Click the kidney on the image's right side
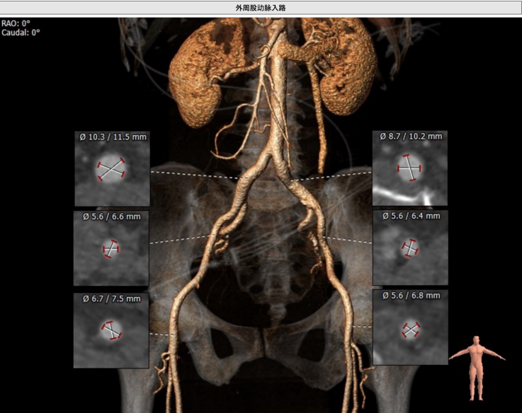The height and width of the screenshot is (413, 522). coord(345,67)
